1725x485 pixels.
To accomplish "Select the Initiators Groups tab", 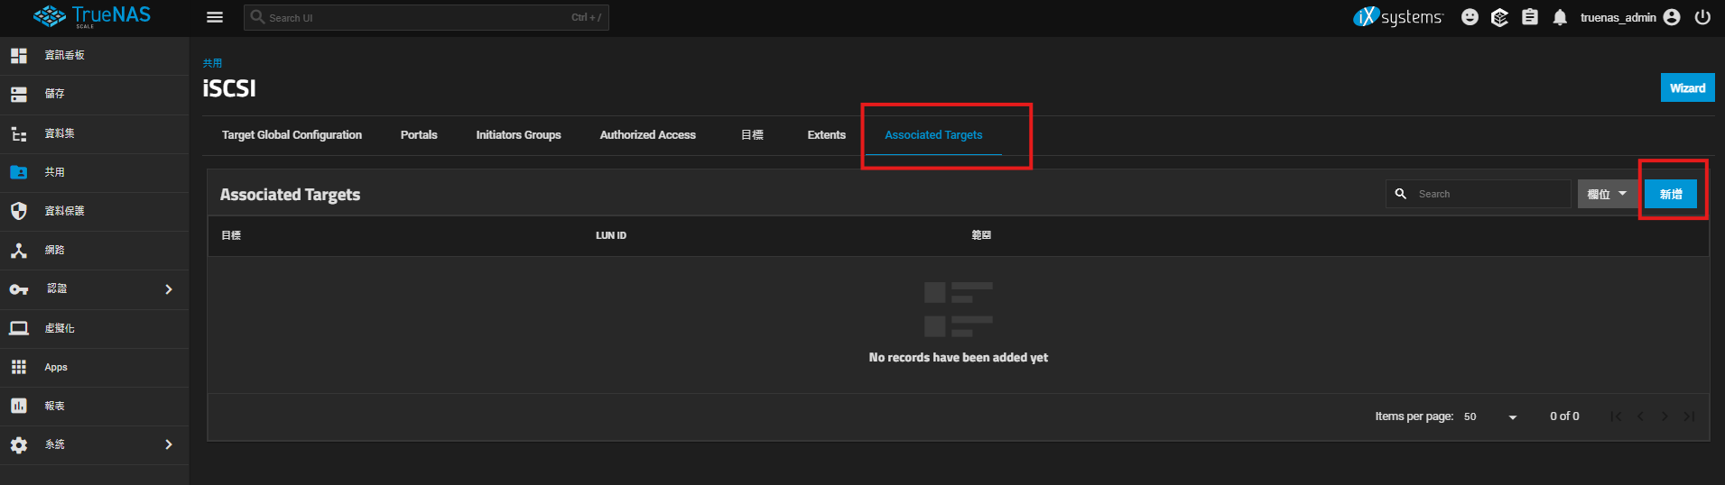I will click(x=518, y=135).
